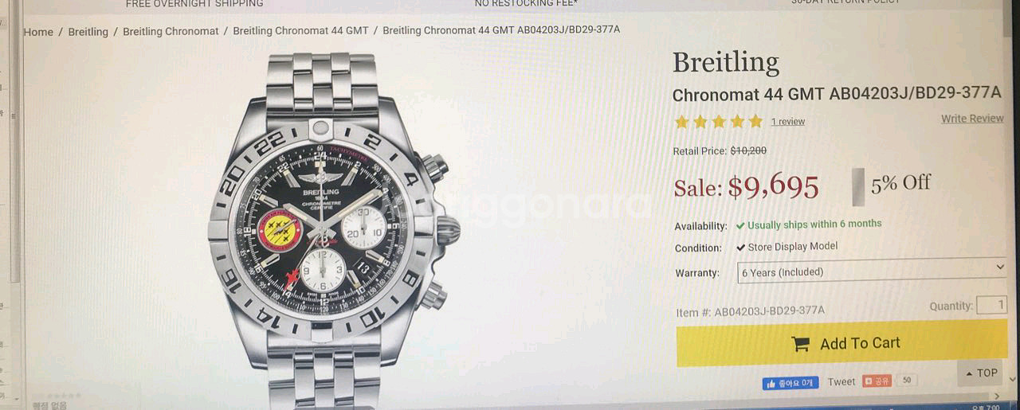Image resolution: width=1020 pixels, height=410 pixels.
Task: Click the Quantity input field
Action: [x=991, y=305]
